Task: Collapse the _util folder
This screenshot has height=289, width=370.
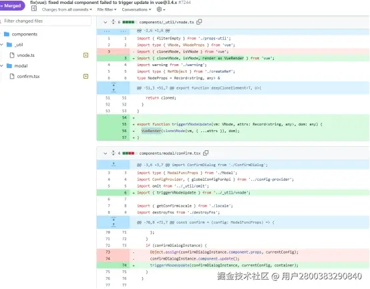Action: point(1,45)
